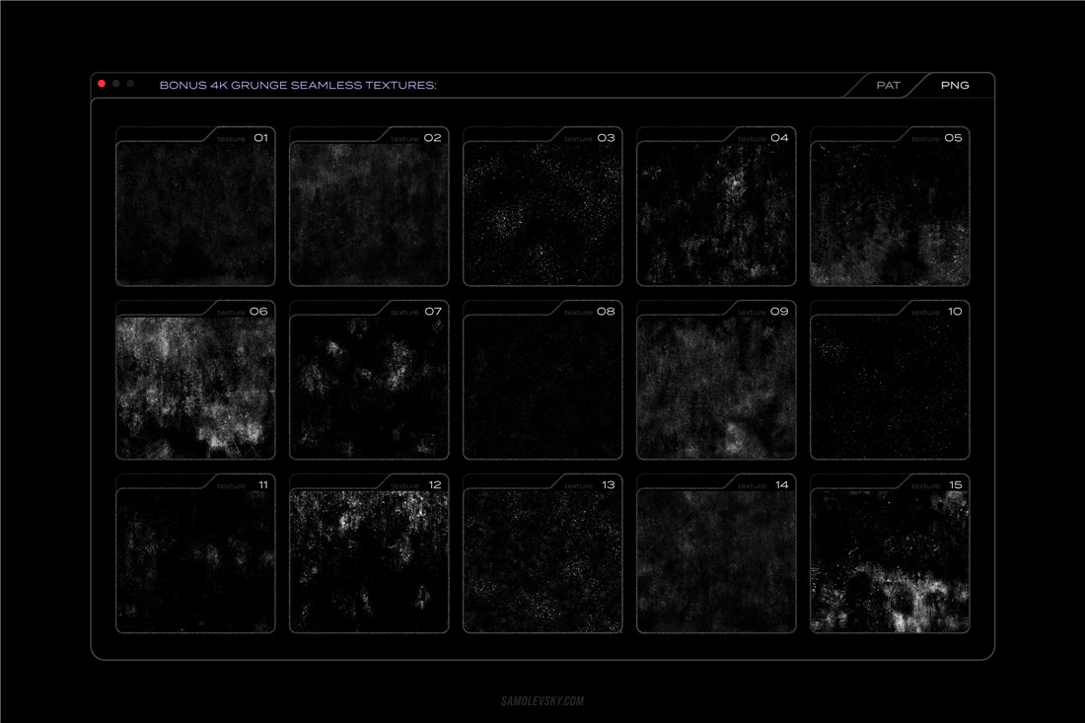
Task: Select texture 01 thumbnail
Action: click(x=195, y=213)
